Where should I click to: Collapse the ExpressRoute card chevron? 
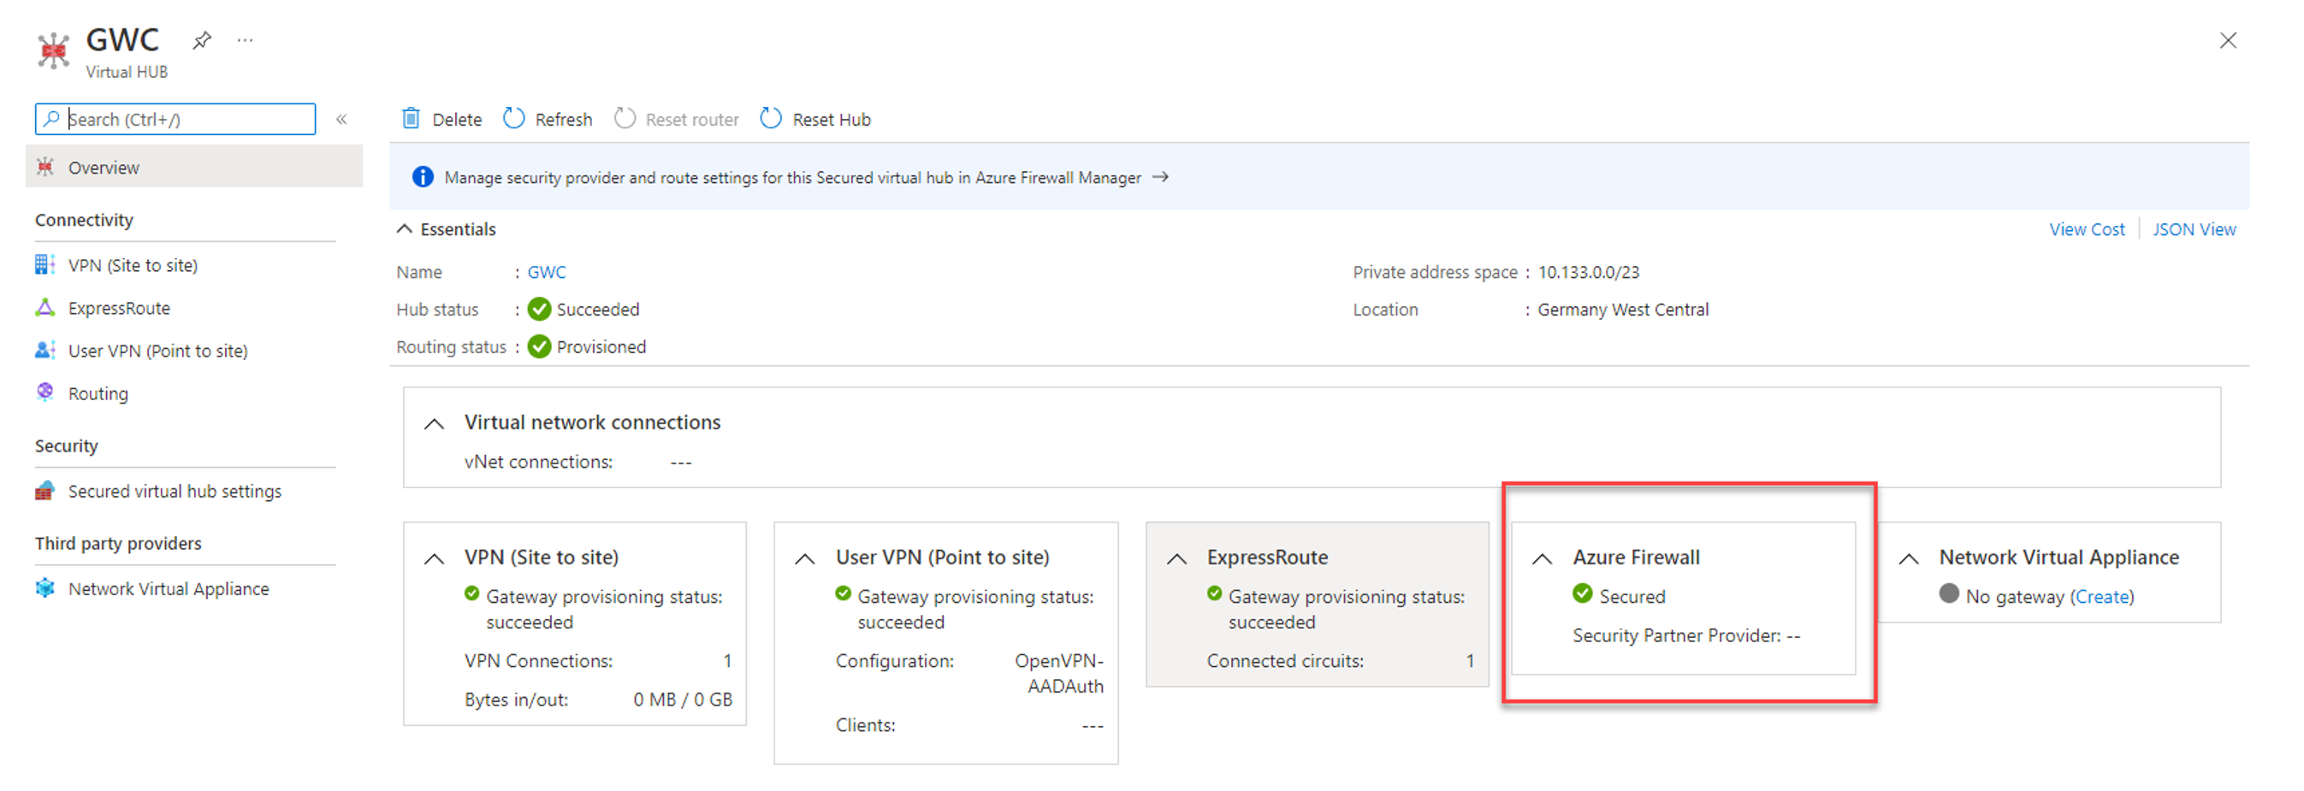[x=1176, y=558]
